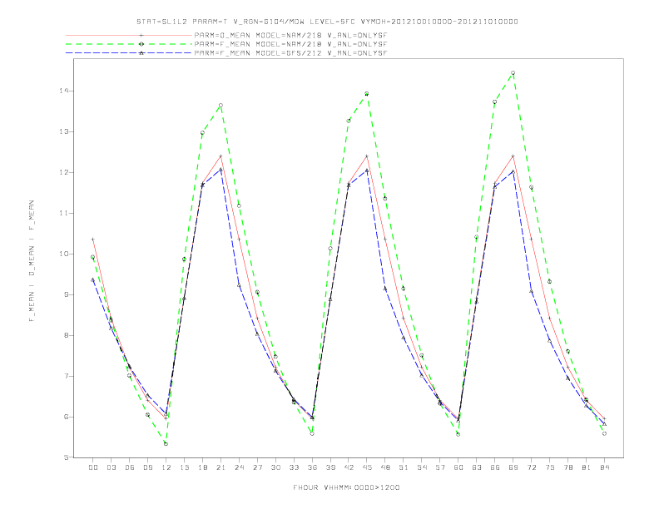Click x-axis forecast hour label 66

(495, 467)
